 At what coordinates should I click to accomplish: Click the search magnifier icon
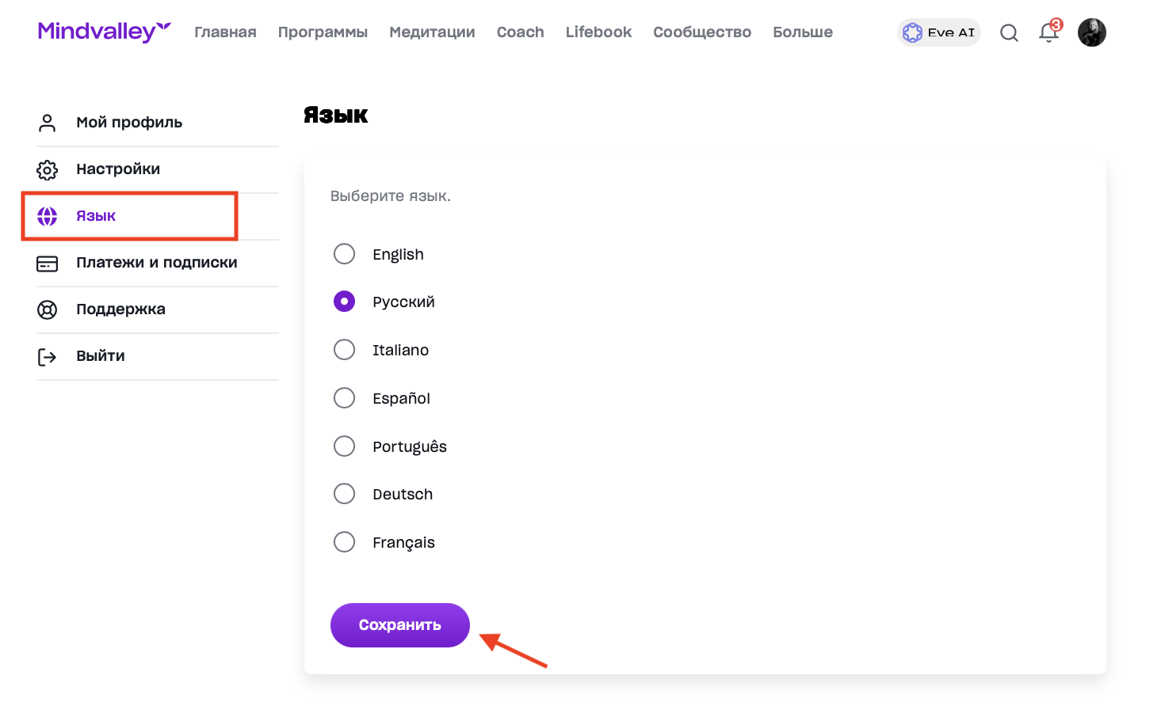[x=1009, y=32]
